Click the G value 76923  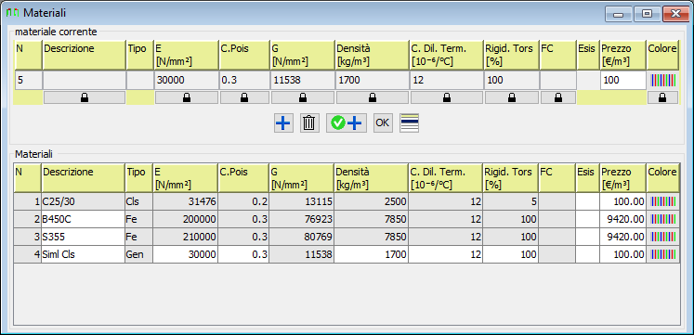(301, 219)
